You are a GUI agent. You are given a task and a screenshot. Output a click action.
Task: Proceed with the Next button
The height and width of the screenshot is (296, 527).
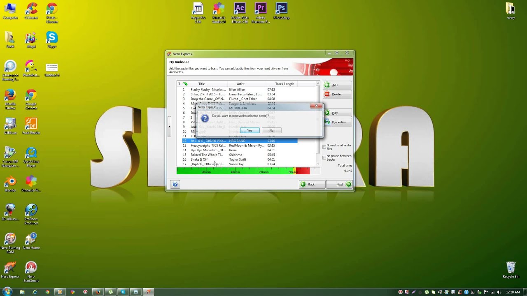click(339, 184)
